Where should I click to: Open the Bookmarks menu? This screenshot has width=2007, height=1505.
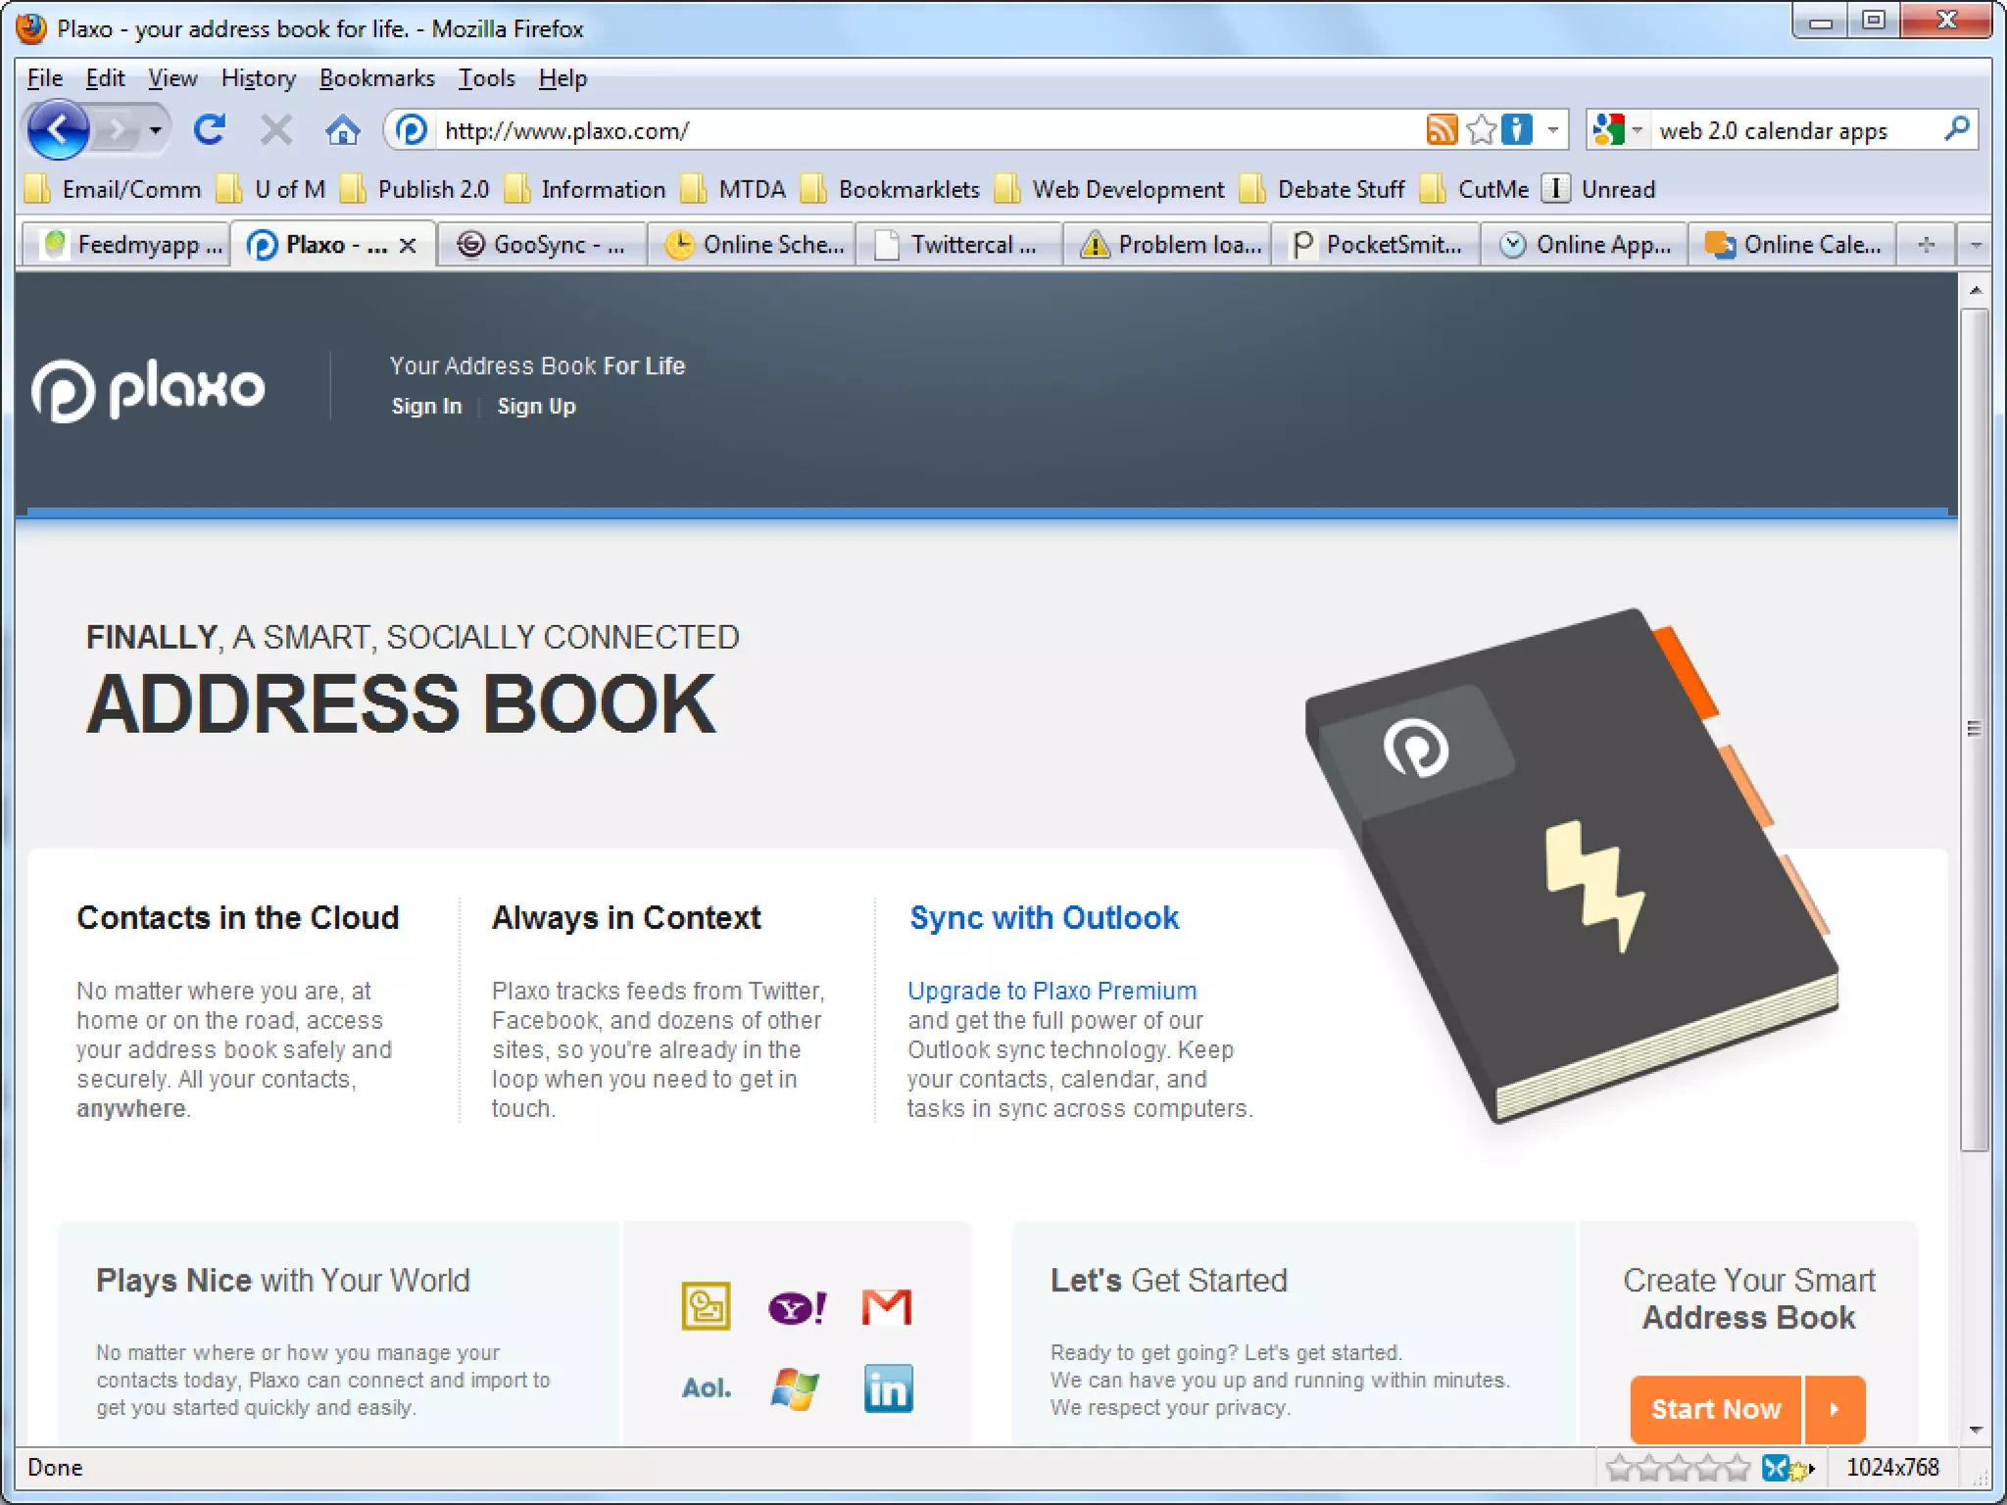click(376, 78)
